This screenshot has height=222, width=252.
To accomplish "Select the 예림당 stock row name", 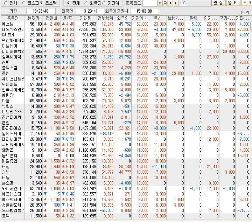I will pyautogui.click(x=8, y=95).
